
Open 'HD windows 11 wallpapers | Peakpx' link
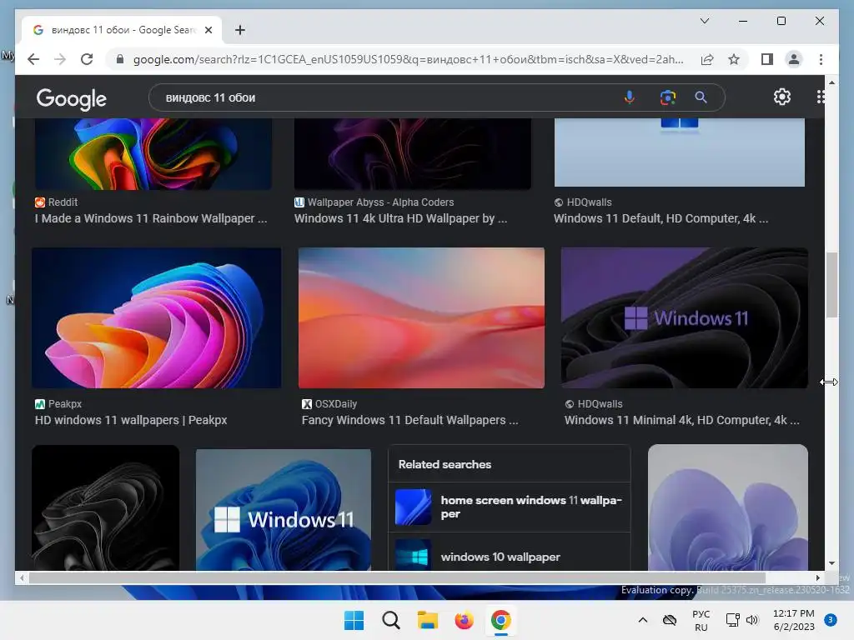coord(131,420)
